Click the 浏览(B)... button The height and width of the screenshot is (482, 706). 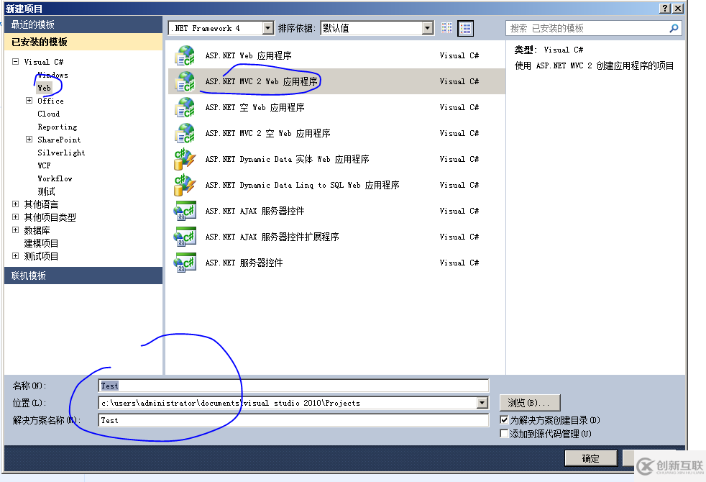click(529, 403)
